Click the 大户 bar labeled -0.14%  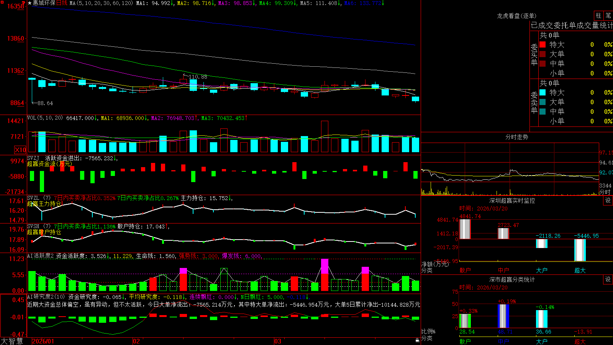pos(542,319)
